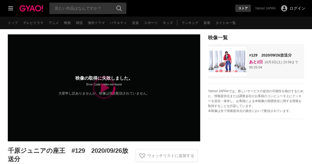
Task: Open the トップ menu item
Action: [x=13, y=23]
